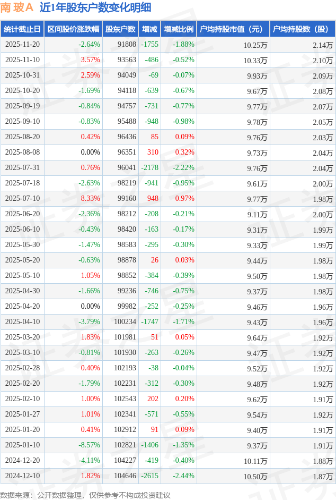Image resolution: width=336 pixels, height=500 pixels.
Task: Select the 户均持股数（股） column header
Action: pyautogui.click(x=303, y=29)
